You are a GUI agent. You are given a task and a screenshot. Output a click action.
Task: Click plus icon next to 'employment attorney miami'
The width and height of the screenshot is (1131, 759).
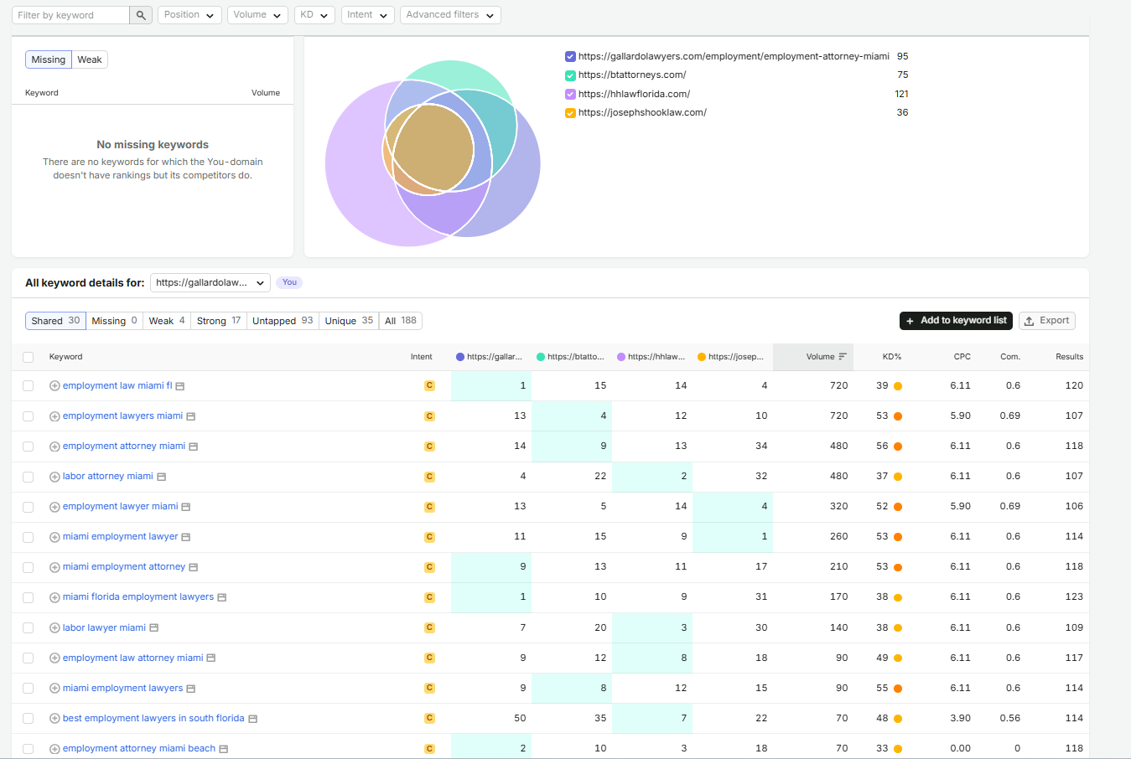click(x=54, y=447)
